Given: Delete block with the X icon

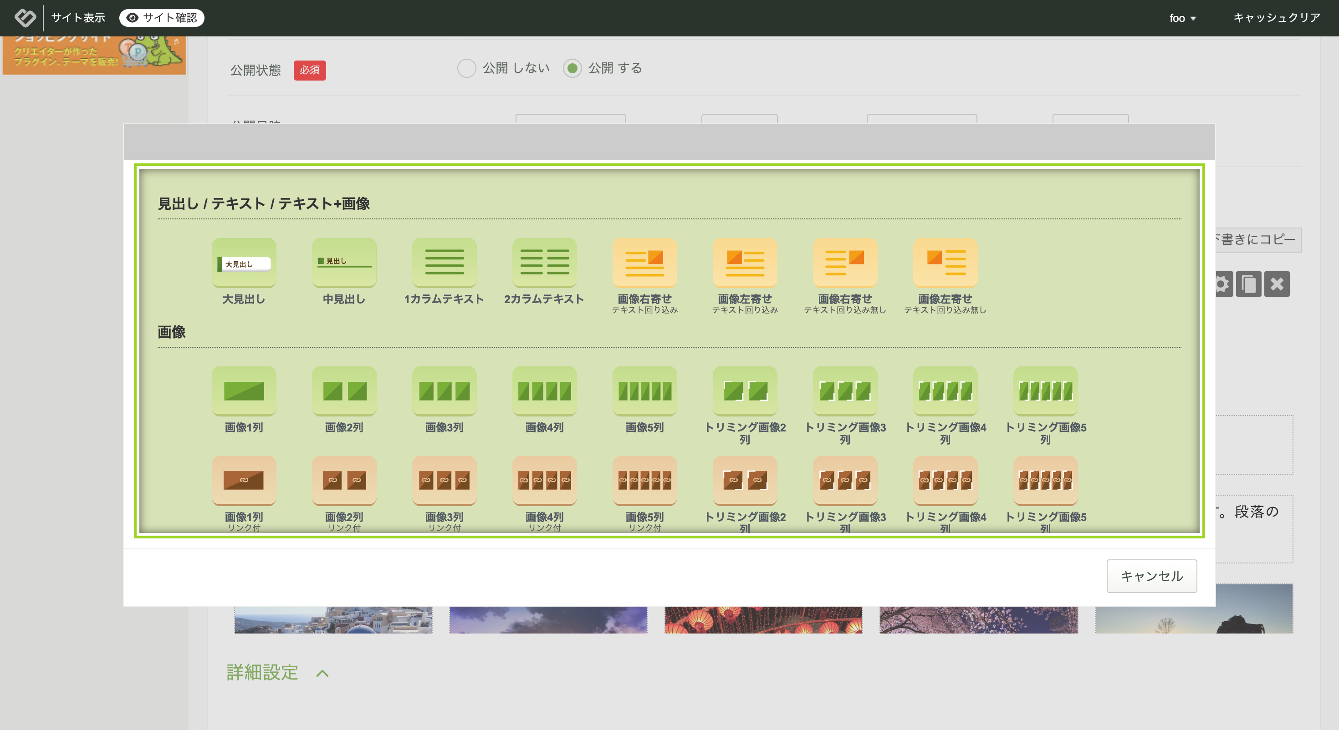Looking at the screenshot, I should click(1277, 284).
